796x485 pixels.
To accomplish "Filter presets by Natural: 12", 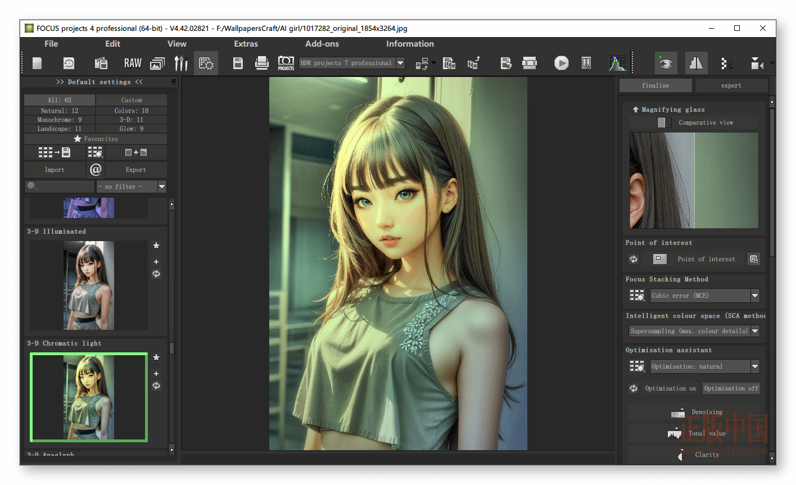I will coord(60,111).
